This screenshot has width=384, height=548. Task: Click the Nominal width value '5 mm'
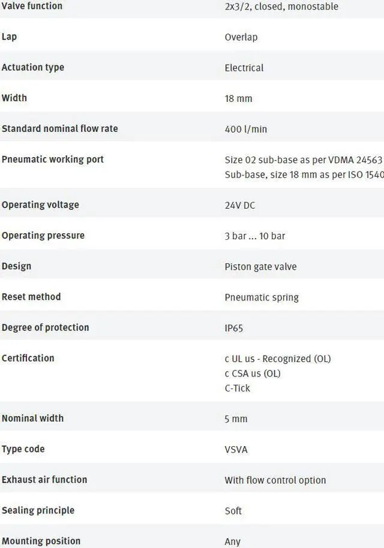[x=236, y=418]
